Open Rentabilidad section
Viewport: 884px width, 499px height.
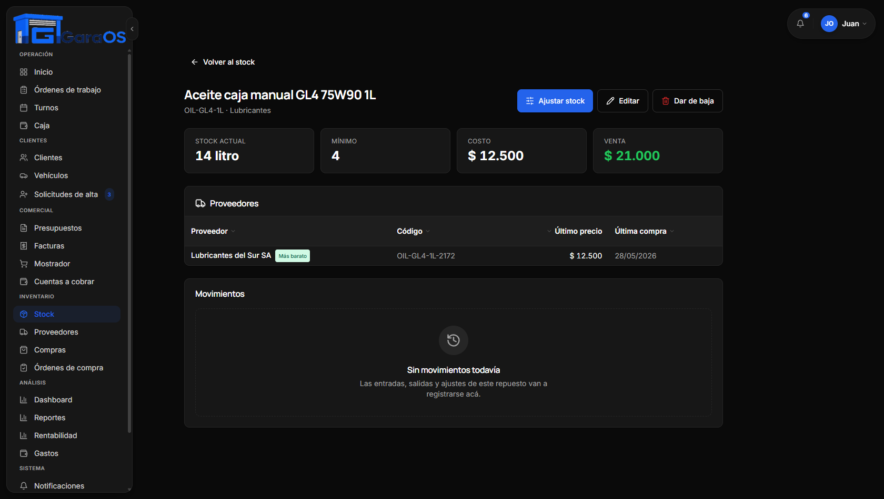[x=67, y=435]
